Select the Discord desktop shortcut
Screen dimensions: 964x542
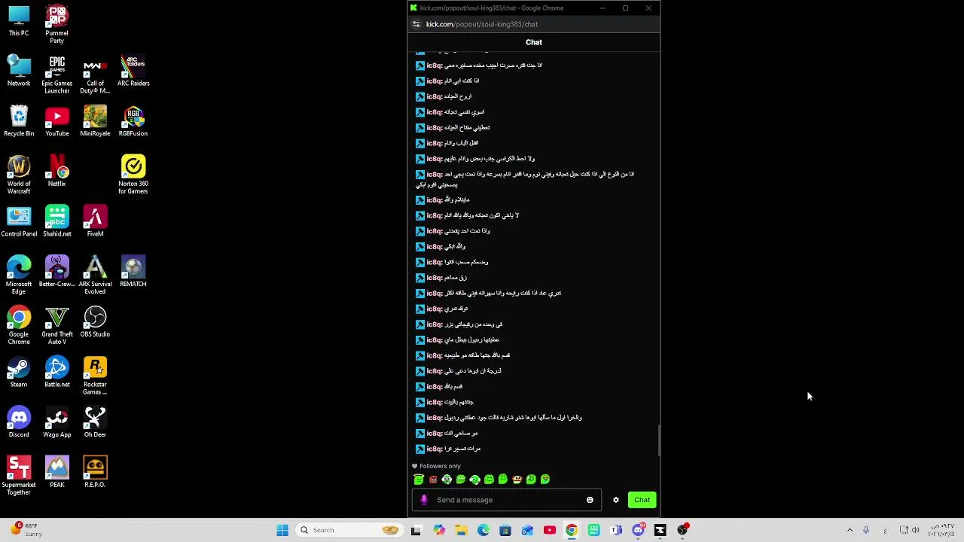[x=19, y=423]
